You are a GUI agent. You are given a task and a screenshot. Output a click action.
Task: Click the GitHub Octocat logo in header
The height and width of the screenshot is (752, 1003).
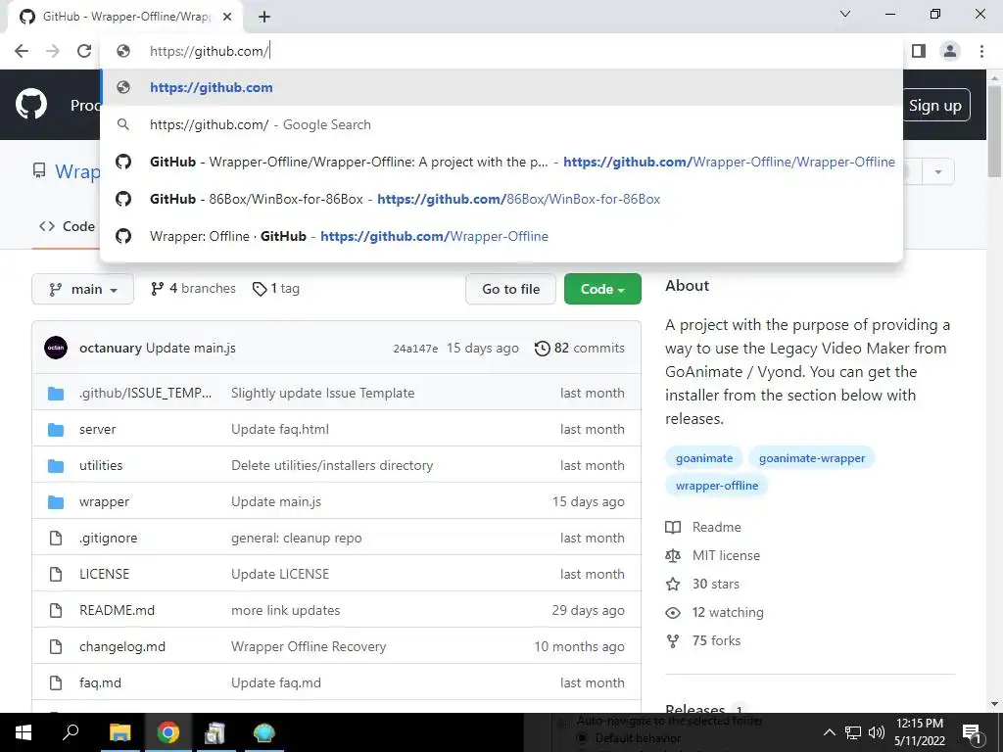point(31,105)
